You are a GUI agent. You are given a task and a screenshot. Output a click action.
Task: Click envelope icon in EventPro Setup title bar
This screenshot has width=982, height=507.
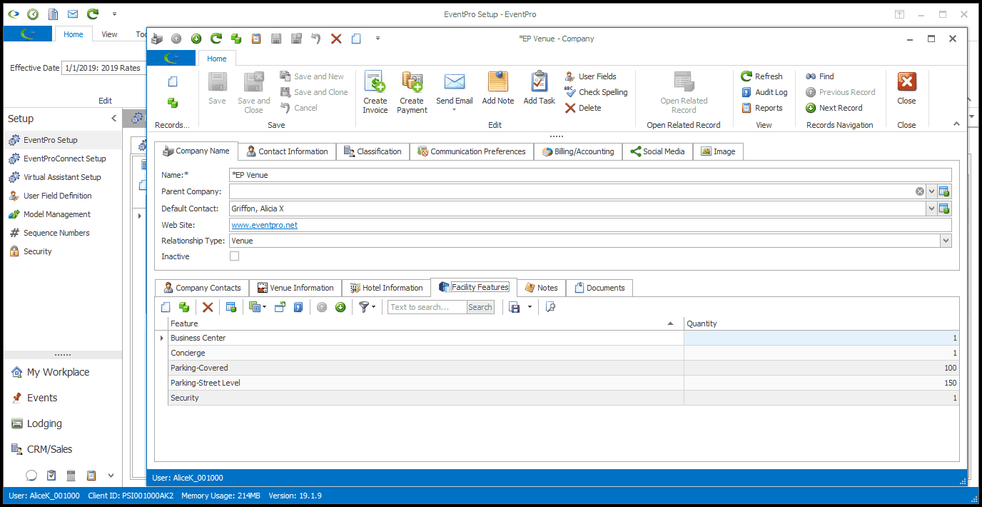(73, 14)
